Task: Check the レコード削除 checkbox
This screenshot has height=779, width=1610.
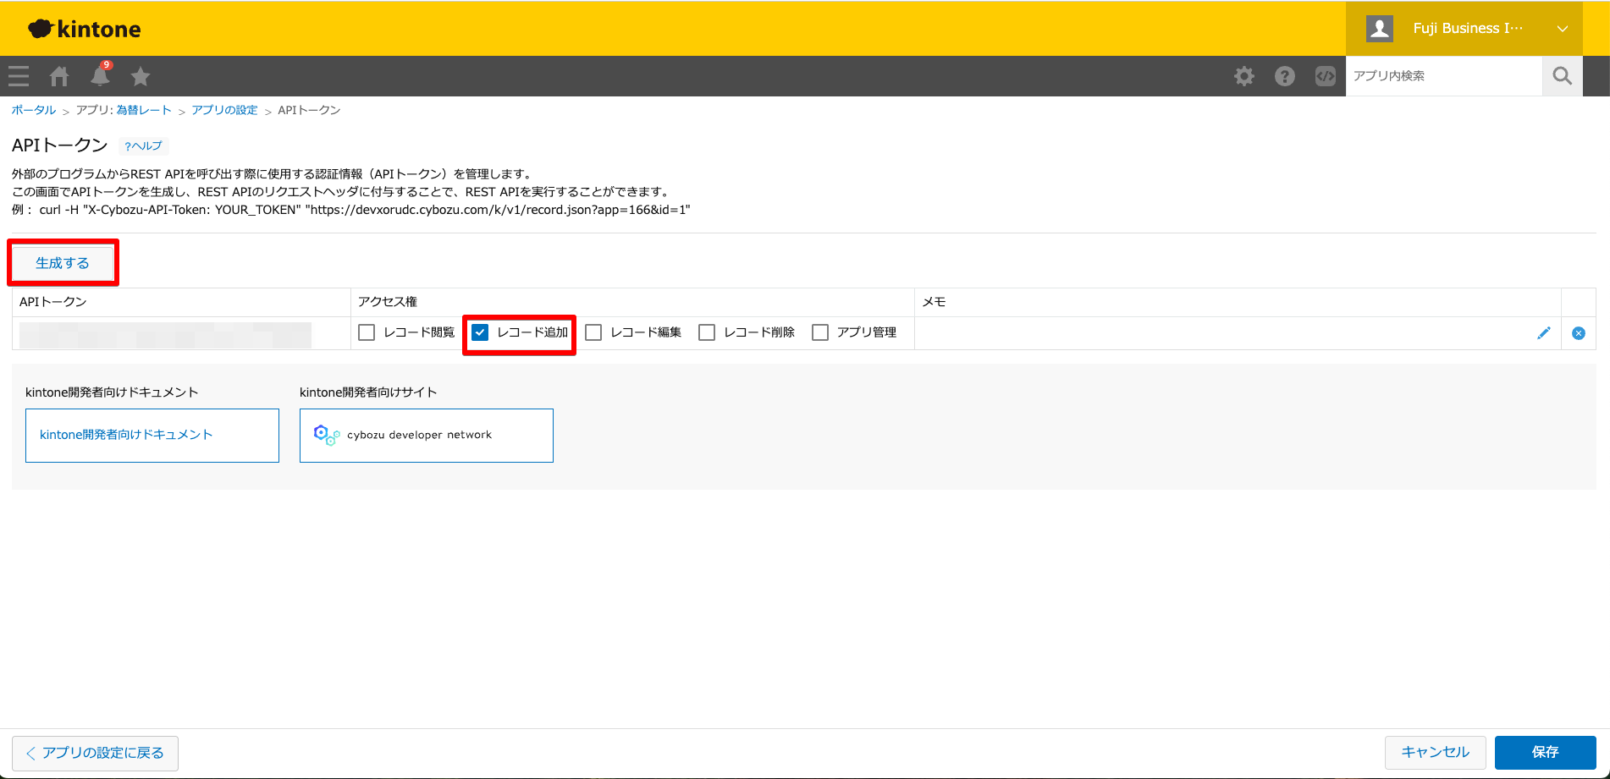Action: (707, 332)
